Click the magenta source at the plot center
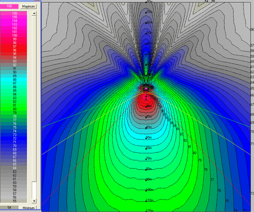Image resolution: width=254 pixels, height=212 pixels. point(146,88)
